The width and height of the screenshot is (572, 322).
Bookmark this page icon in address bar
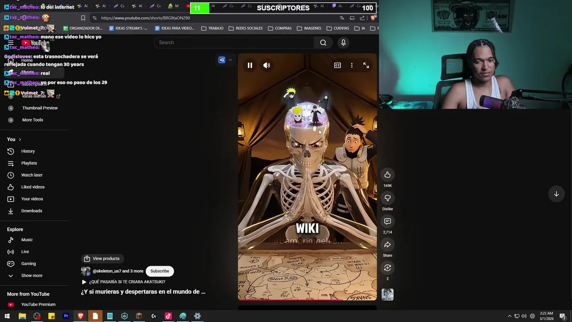(83, 18)
